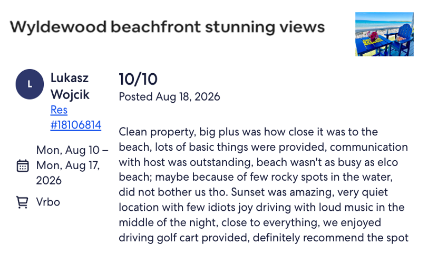The height and width of the screenshot is (254, 428).
Task: Select the Vrbo booking channel label
Action: 48,202
